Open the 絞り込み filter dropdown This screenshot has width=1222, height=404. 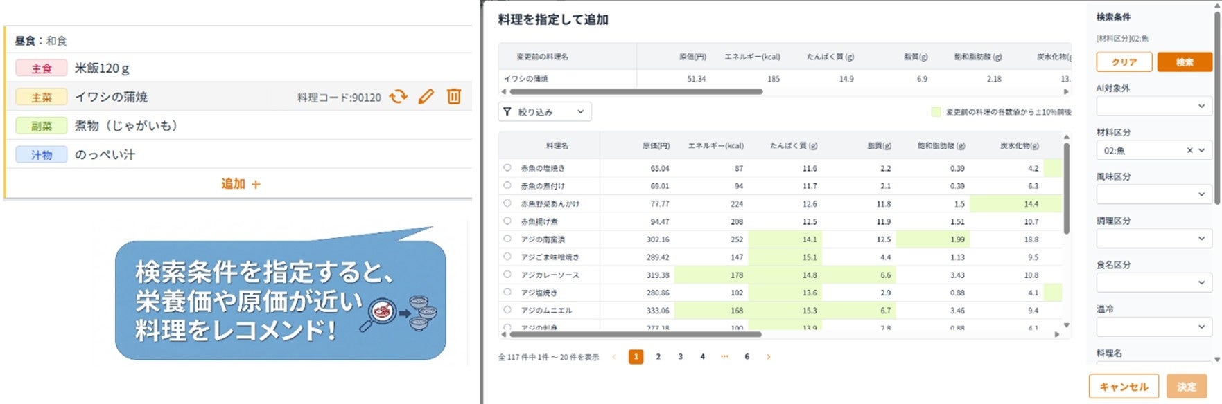coord(545,111)
